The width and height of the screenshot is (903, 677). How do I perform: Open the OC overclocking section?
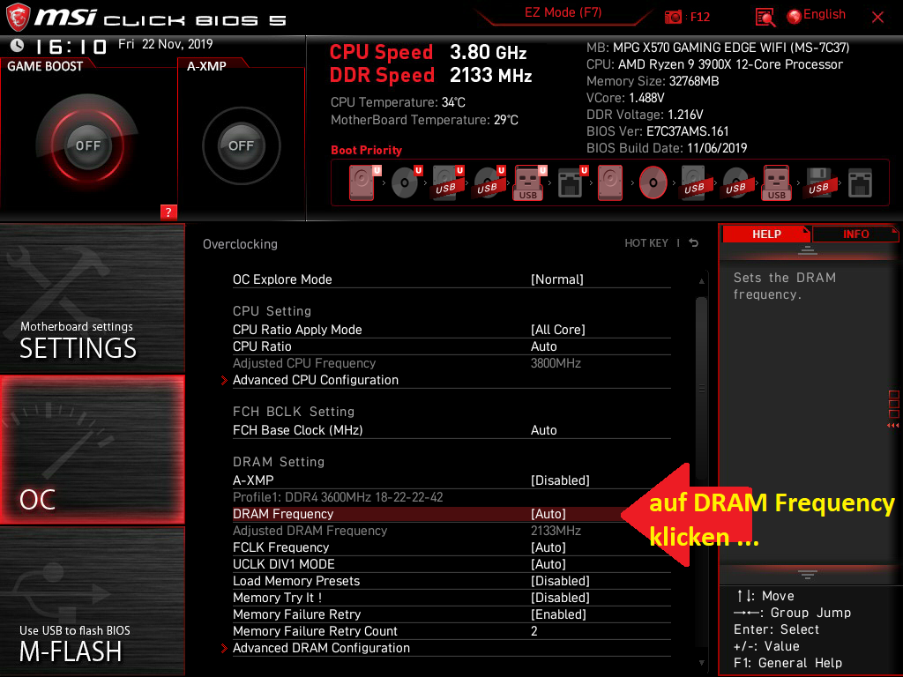(92, 450)
